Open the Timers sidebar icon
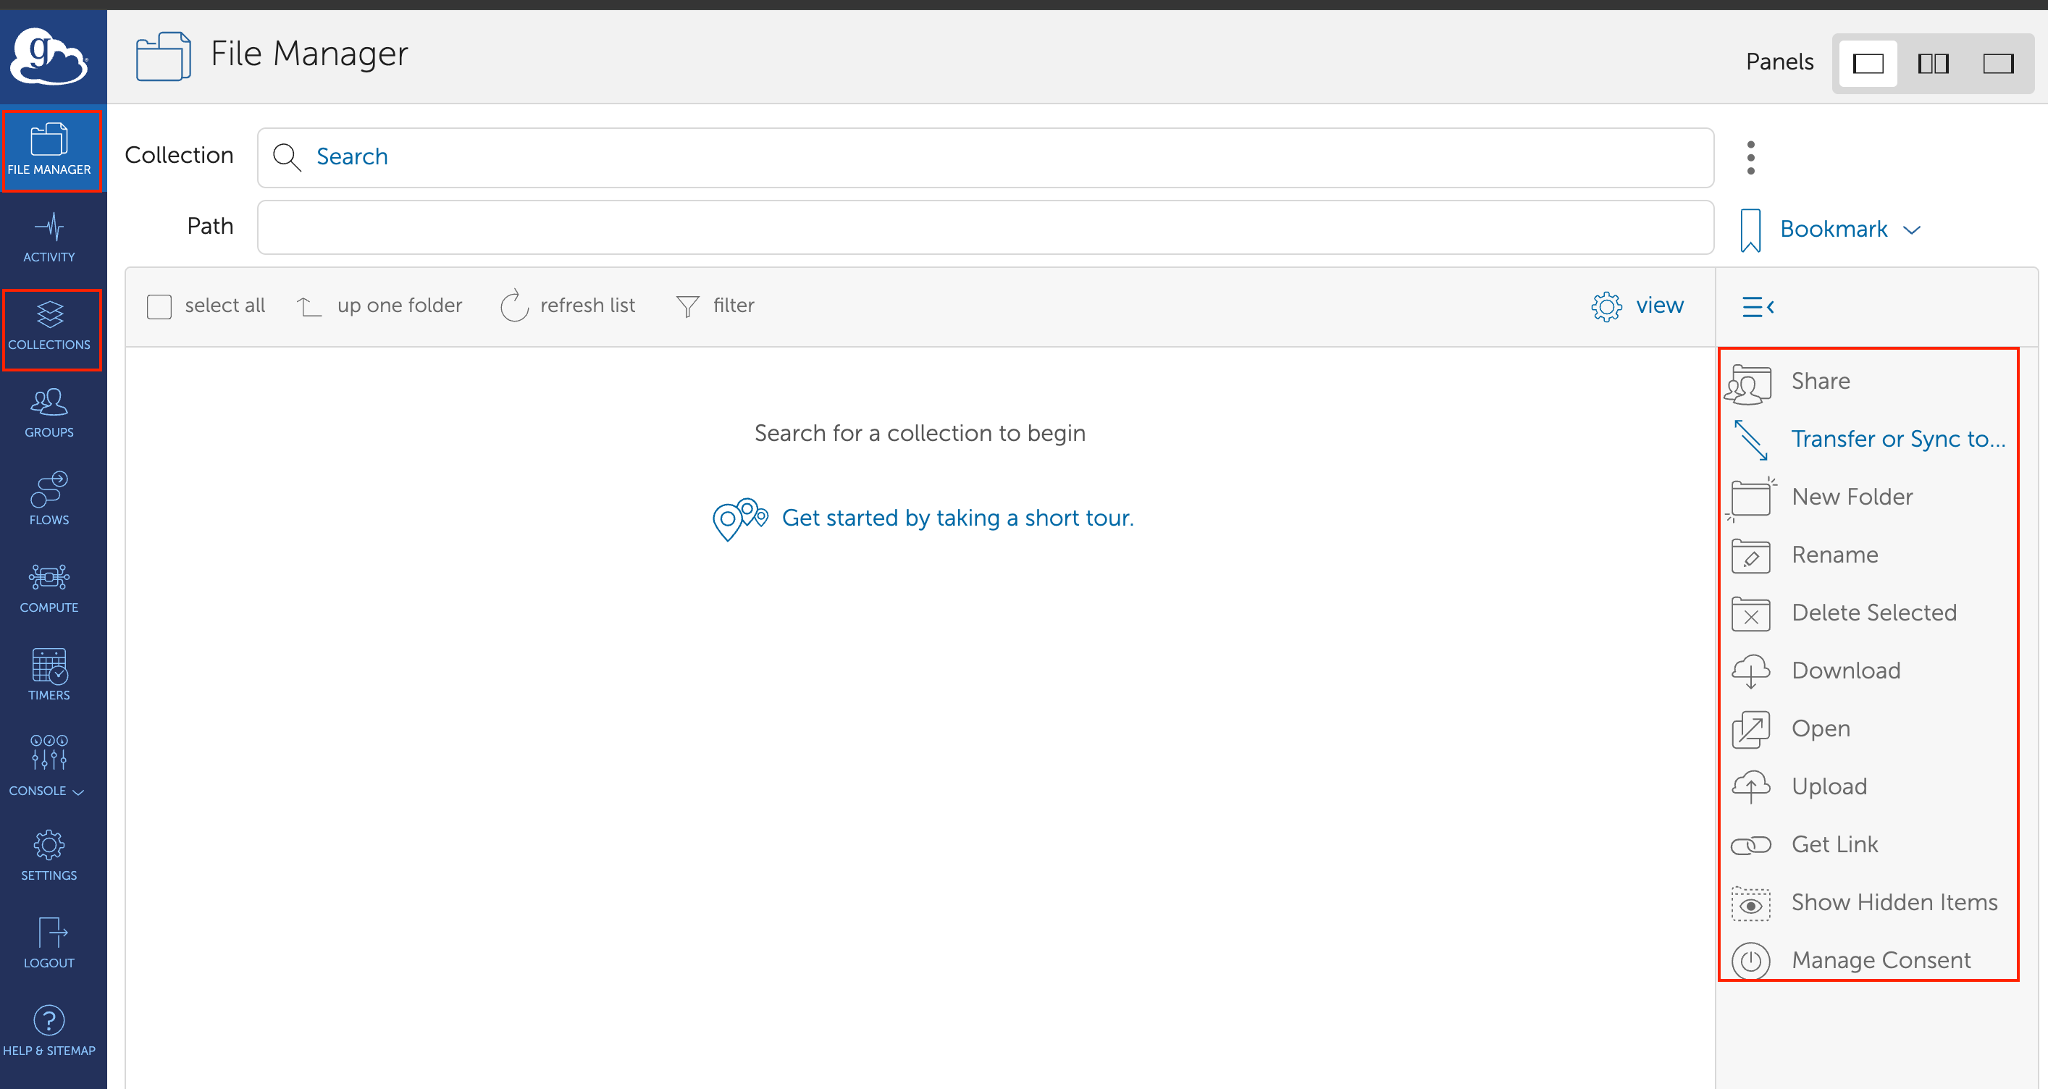The image size is (2048, 1089). pos(49,666)
